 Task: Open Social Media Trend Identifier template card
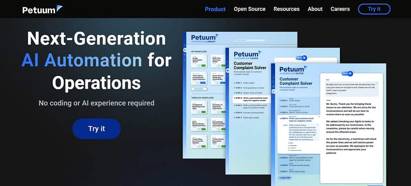pyautogui.click(x=218, y=125)
